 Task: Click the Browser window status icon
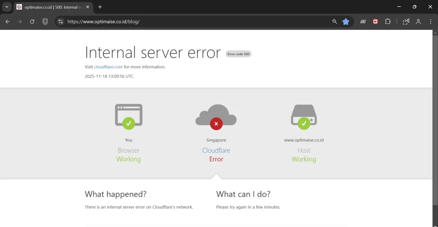pyautogui.click(x=128, y=116)
